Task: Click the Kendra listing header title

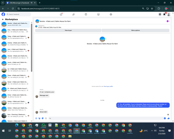Action: 55,21
